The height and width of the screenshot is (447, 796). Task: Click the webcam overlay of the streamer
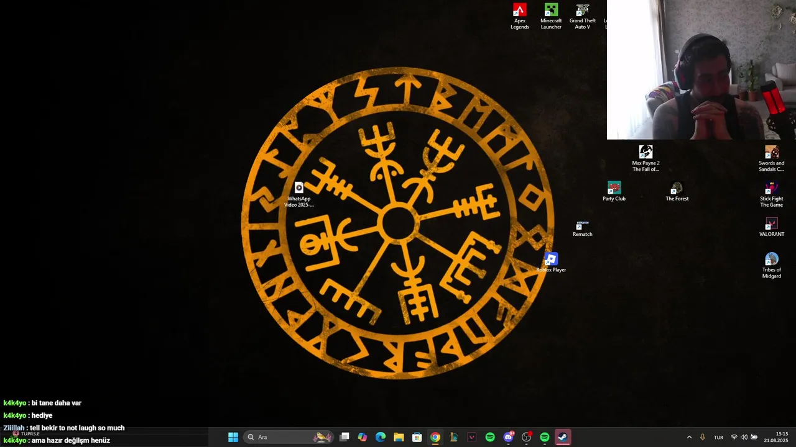(x=701, y=70)
